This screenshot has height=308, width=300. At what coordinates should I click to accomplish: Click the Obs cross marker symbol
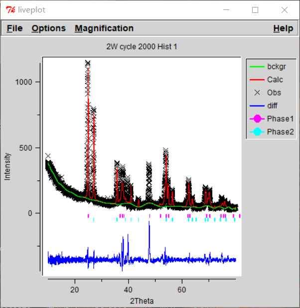tap(257, 93)
